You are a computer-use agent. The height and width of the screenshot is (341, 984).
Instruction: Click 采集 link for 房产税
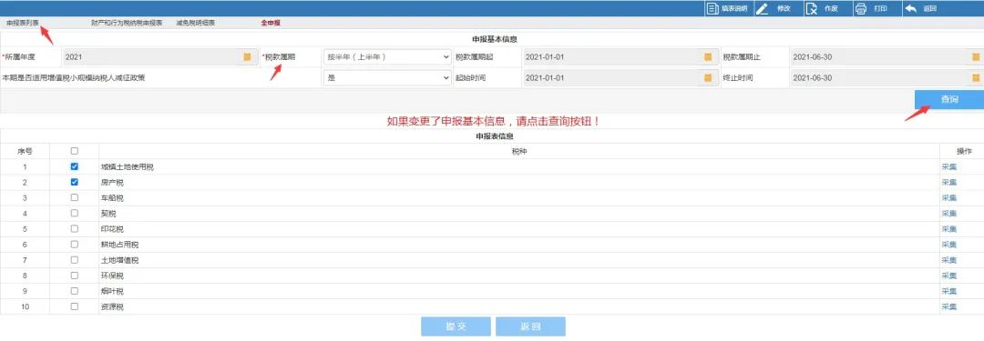click(x=948, y=183)
